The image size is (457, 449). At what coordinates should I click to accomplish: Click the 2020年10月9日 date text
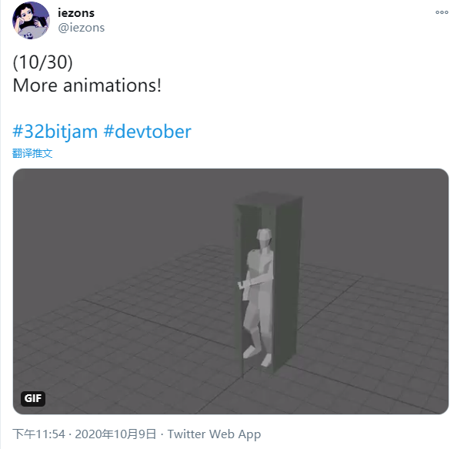point(115,434)
